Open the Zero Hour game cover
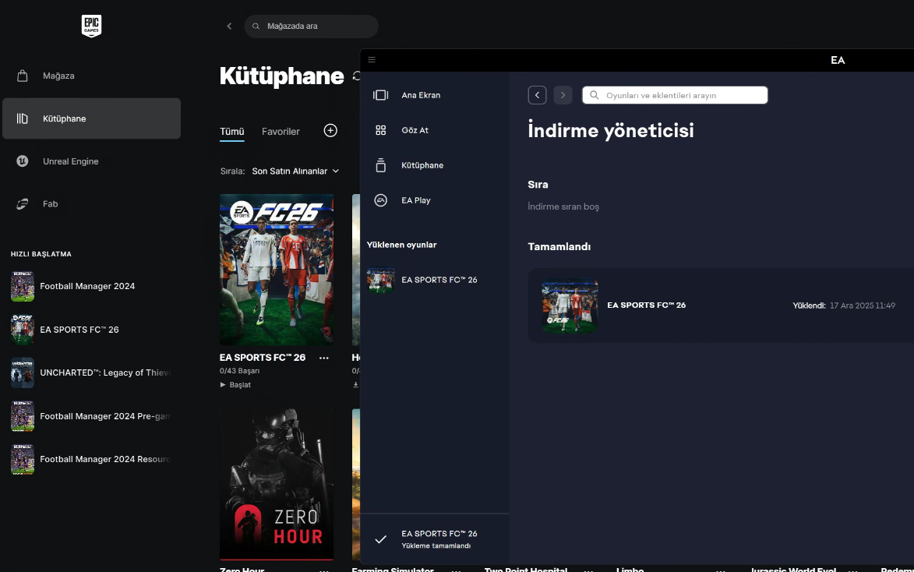This screenshot has height=572, width=914. 277,484
